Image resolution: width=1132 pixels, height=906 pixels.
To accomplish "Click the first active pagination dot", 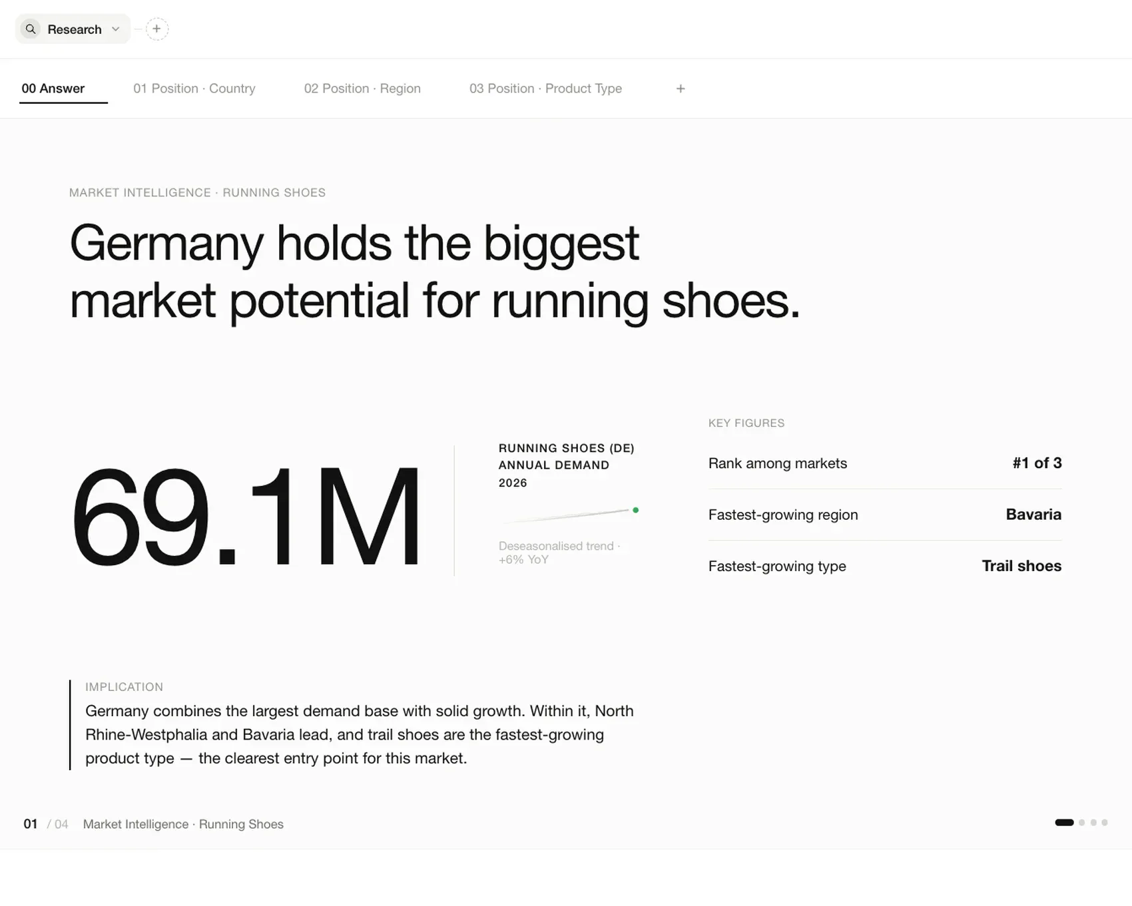I will [x=1064, y=823].
